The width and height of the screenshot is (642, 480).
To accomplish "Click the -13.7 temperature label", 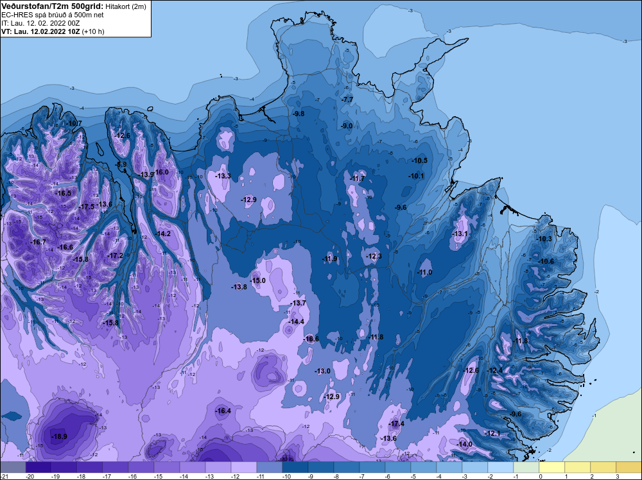I will 298,303.
